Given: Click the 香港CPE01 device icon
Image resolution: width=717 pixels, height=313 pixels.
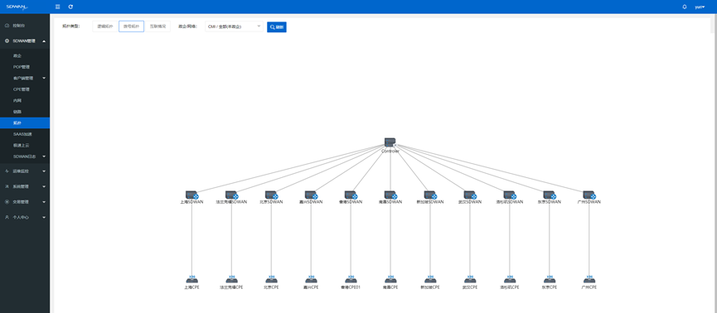Looking at the screenshot, I should [x=351, y=280].
